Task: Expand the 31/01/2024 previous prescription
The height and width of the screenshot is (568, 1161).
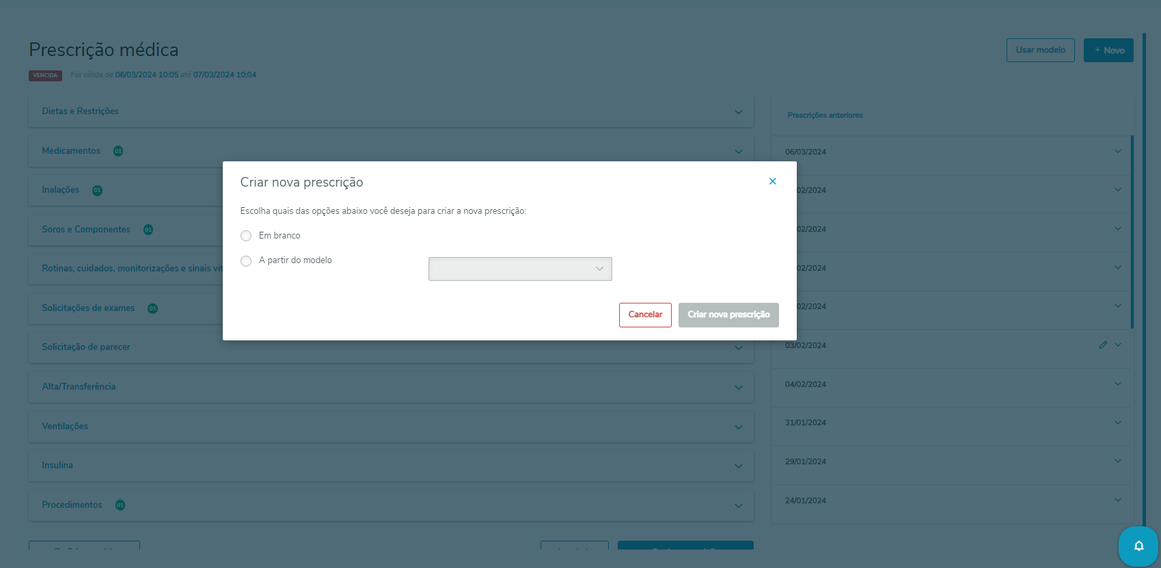Action: pyautogui.click(x=1118, y=422)
